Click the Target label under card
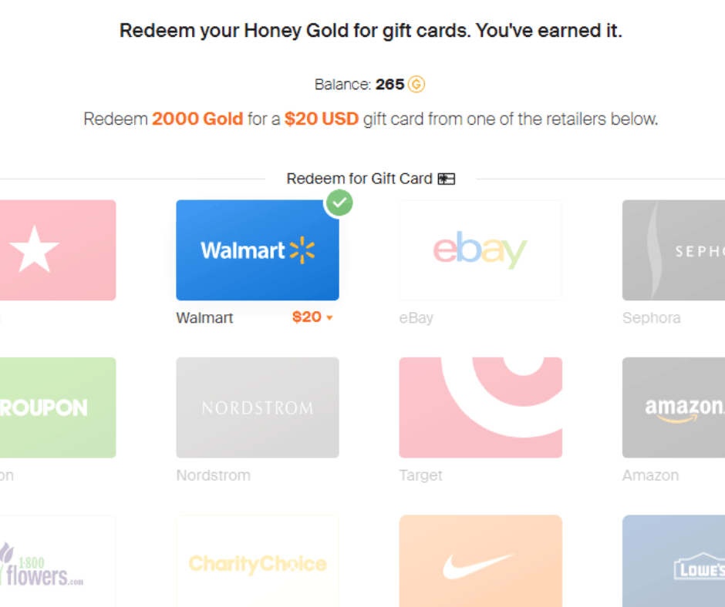Viewport: 725px width, 607px height. click(421, 475)
